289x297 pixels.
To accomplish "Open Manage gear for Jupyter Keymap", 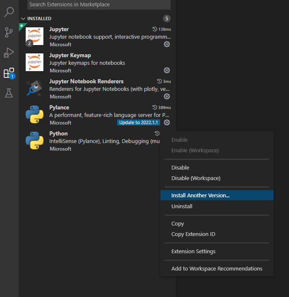I will click(167, 70).
